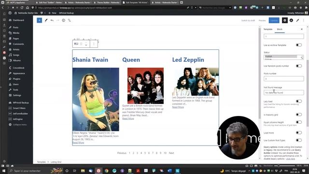Open block toolbar three-dot options
Viewport: 309px width, 174px height.
(x=94, y=44)
